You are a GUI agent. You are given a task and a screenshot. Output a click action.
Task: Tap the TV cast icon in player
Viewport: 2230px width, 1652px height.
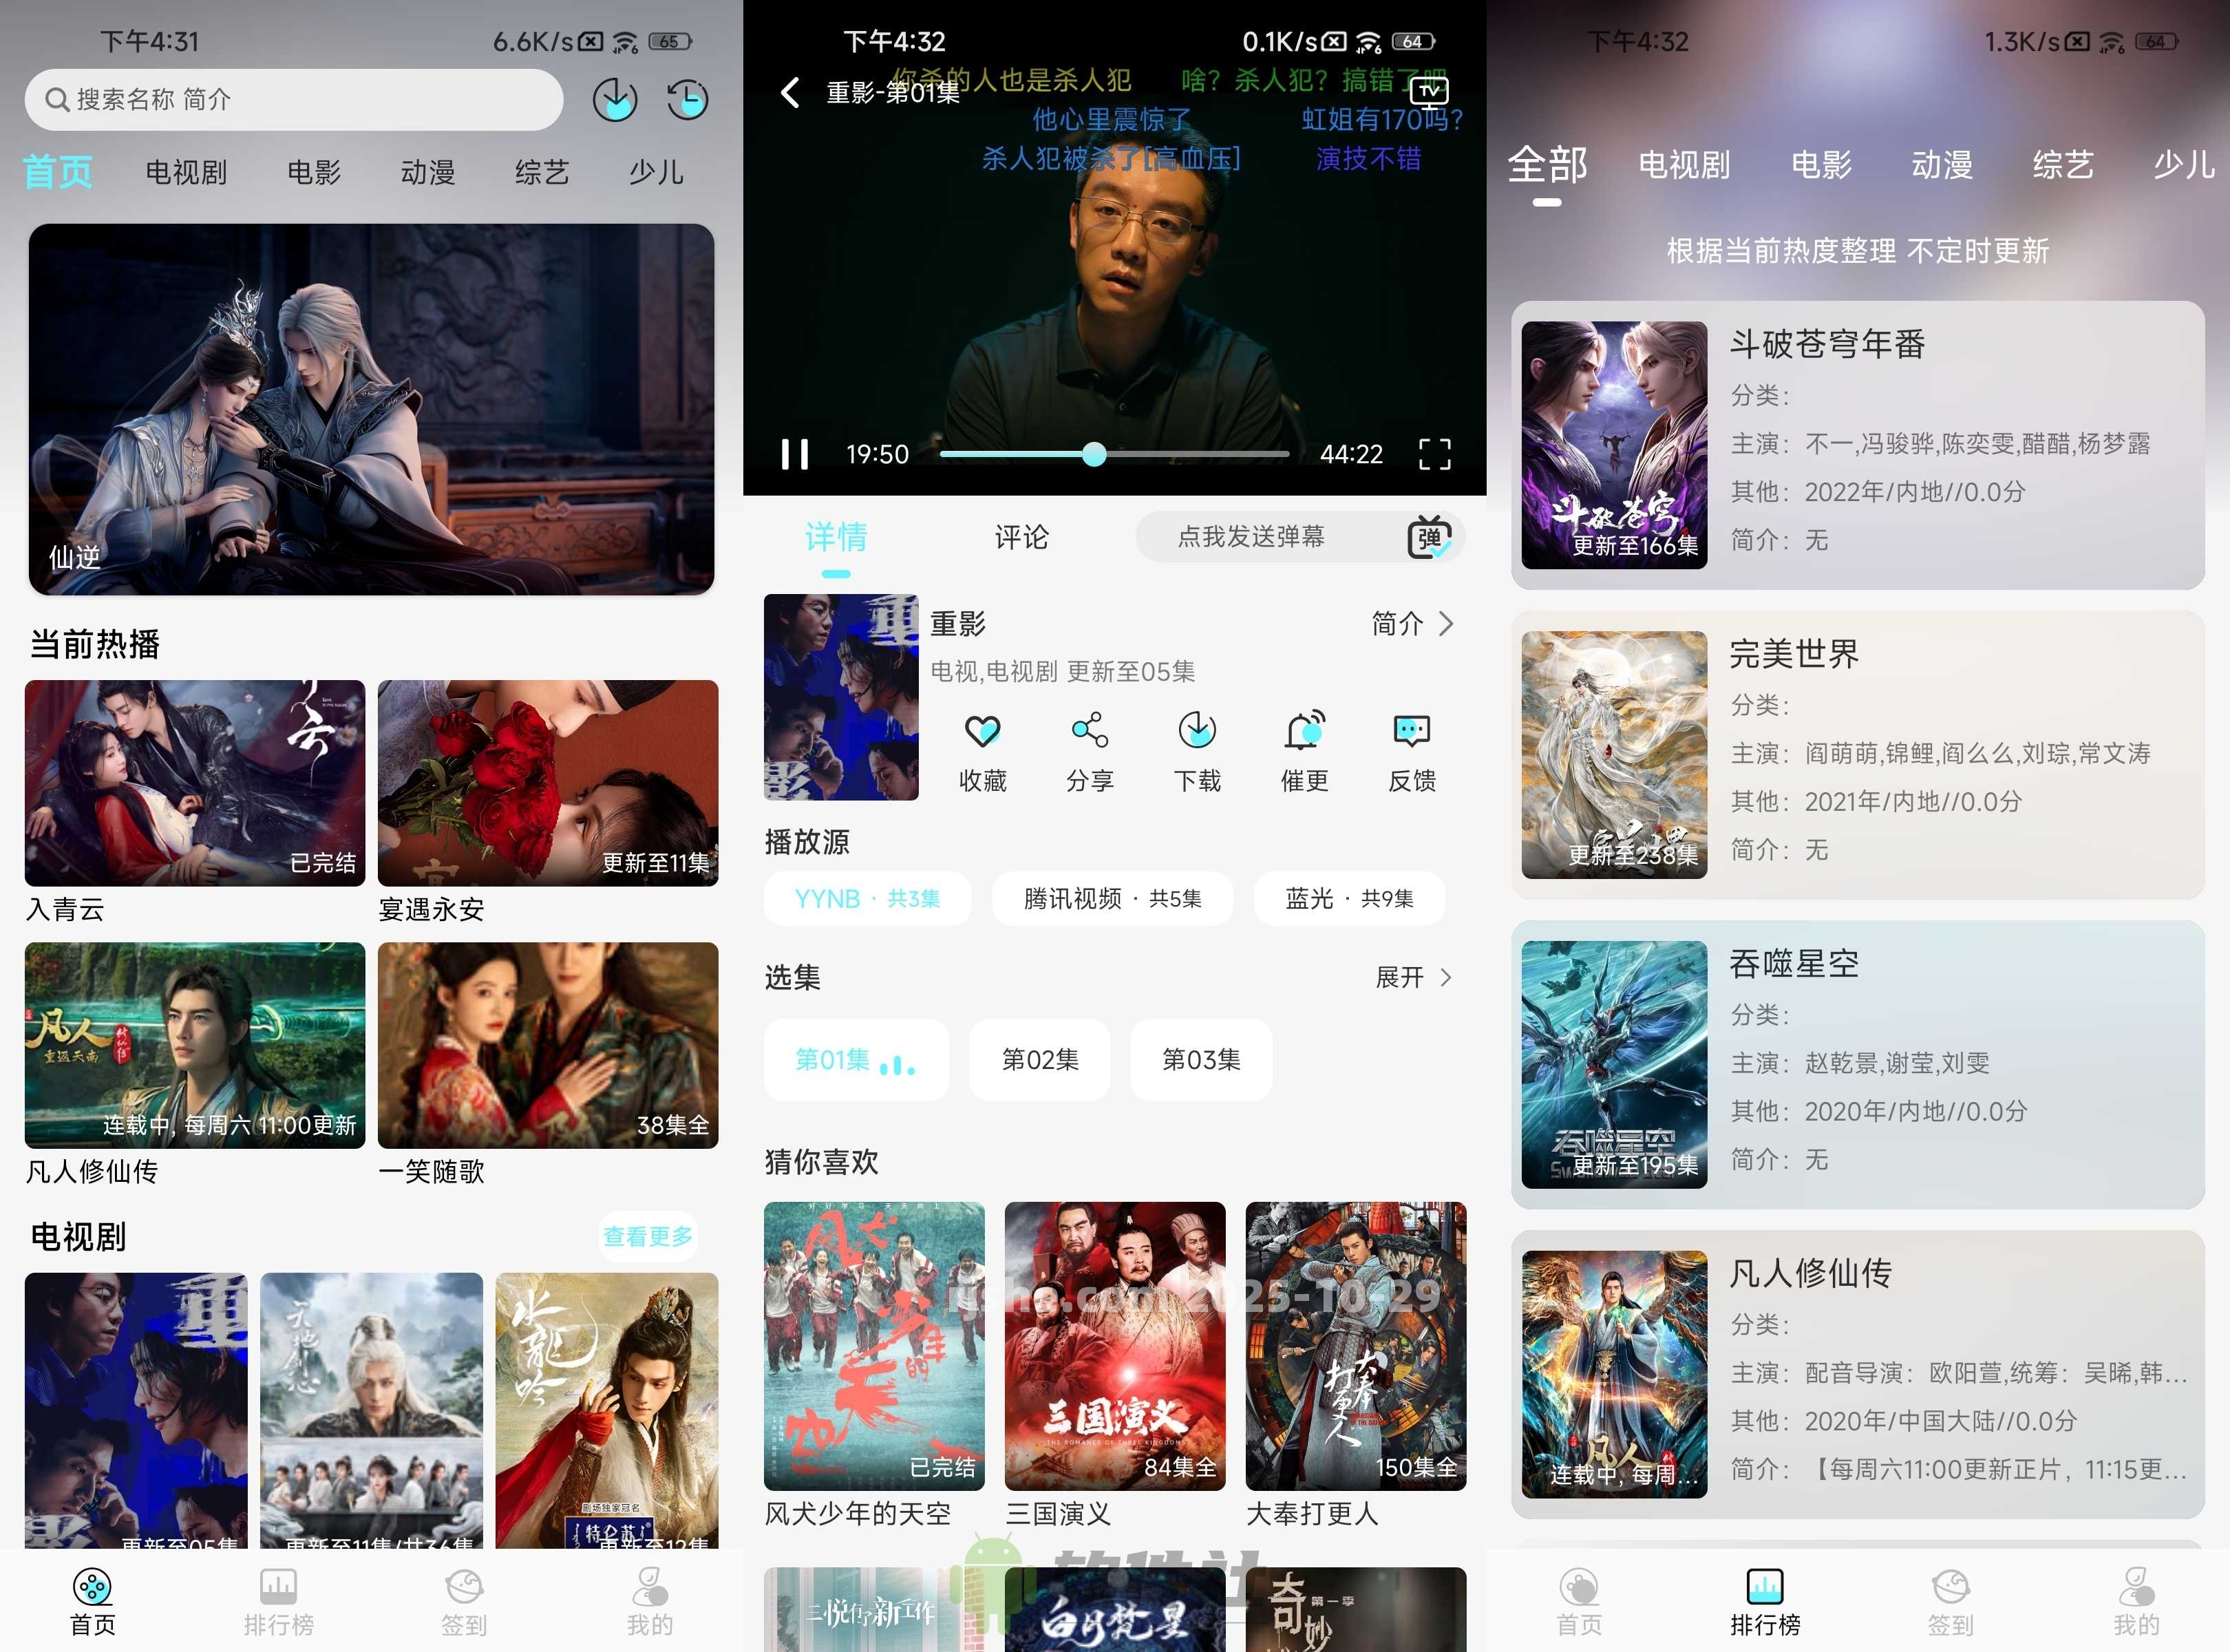pos(1428,92)
